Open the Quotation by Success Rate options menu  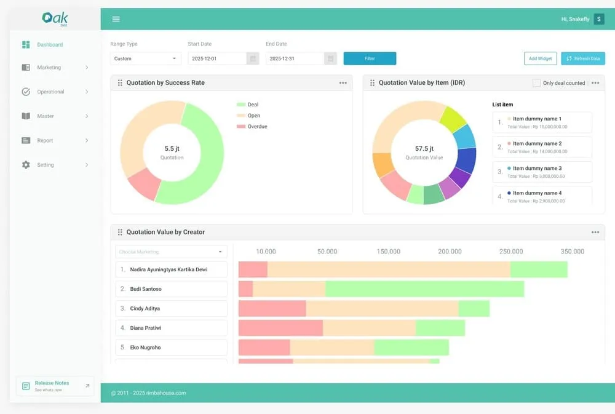[x=343, y=82]
